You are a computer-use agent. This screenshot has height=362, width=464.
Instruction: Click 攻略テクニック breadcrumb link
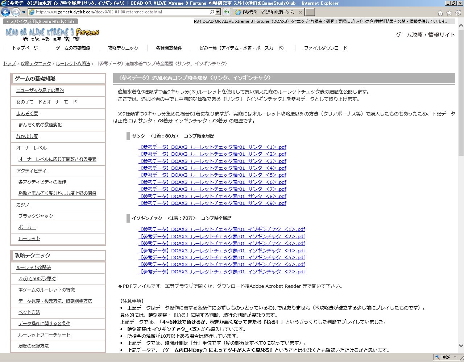tap(36, 63)
